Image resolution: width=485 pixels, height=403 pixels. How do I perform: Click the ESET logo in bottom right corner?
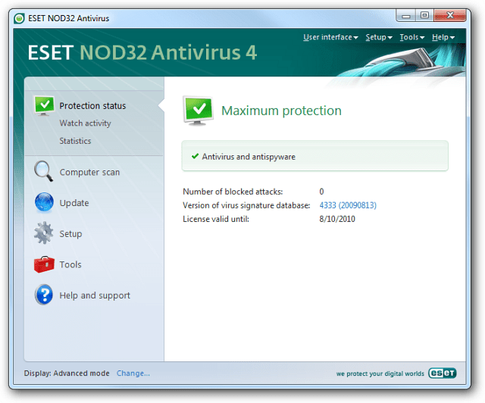pyautogui.click(x=443, y=373)
